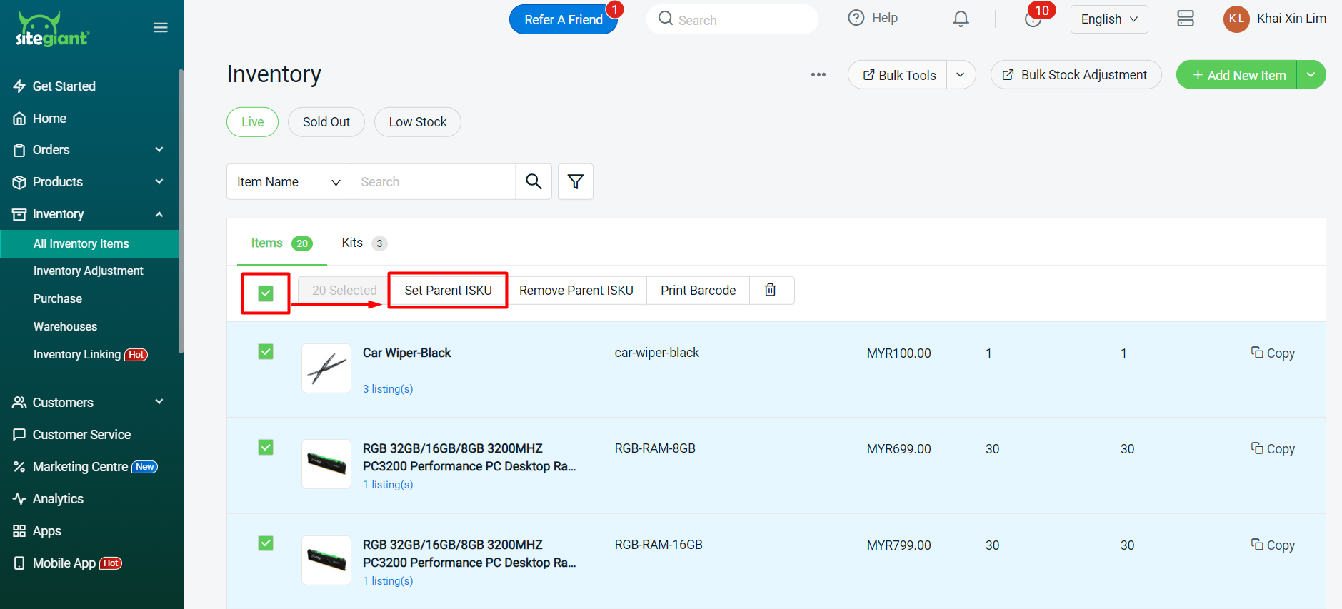Viewport: 1342px width, 609px height.
Task: Click the magnifier search button beside item search
Action: [x=534, y=182]
